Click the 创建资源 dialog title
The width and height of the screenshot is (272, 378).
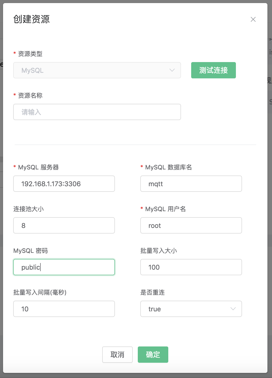pyautogui.click(x=32, y=19)
